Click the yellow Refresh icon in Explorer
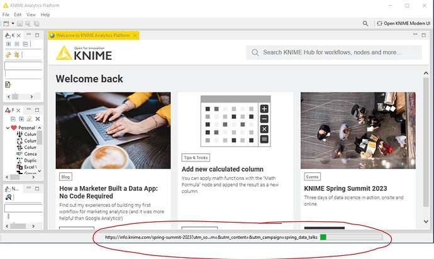Image resolution: width=434 pixels, height=259 pixels. pyautogui.click(x=8, y=55)
